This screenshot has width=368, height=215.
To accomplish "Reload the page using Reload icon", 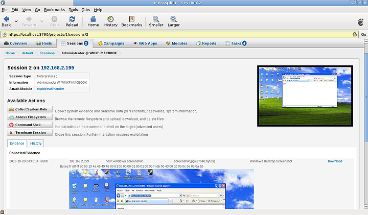I will click(72, 19).
